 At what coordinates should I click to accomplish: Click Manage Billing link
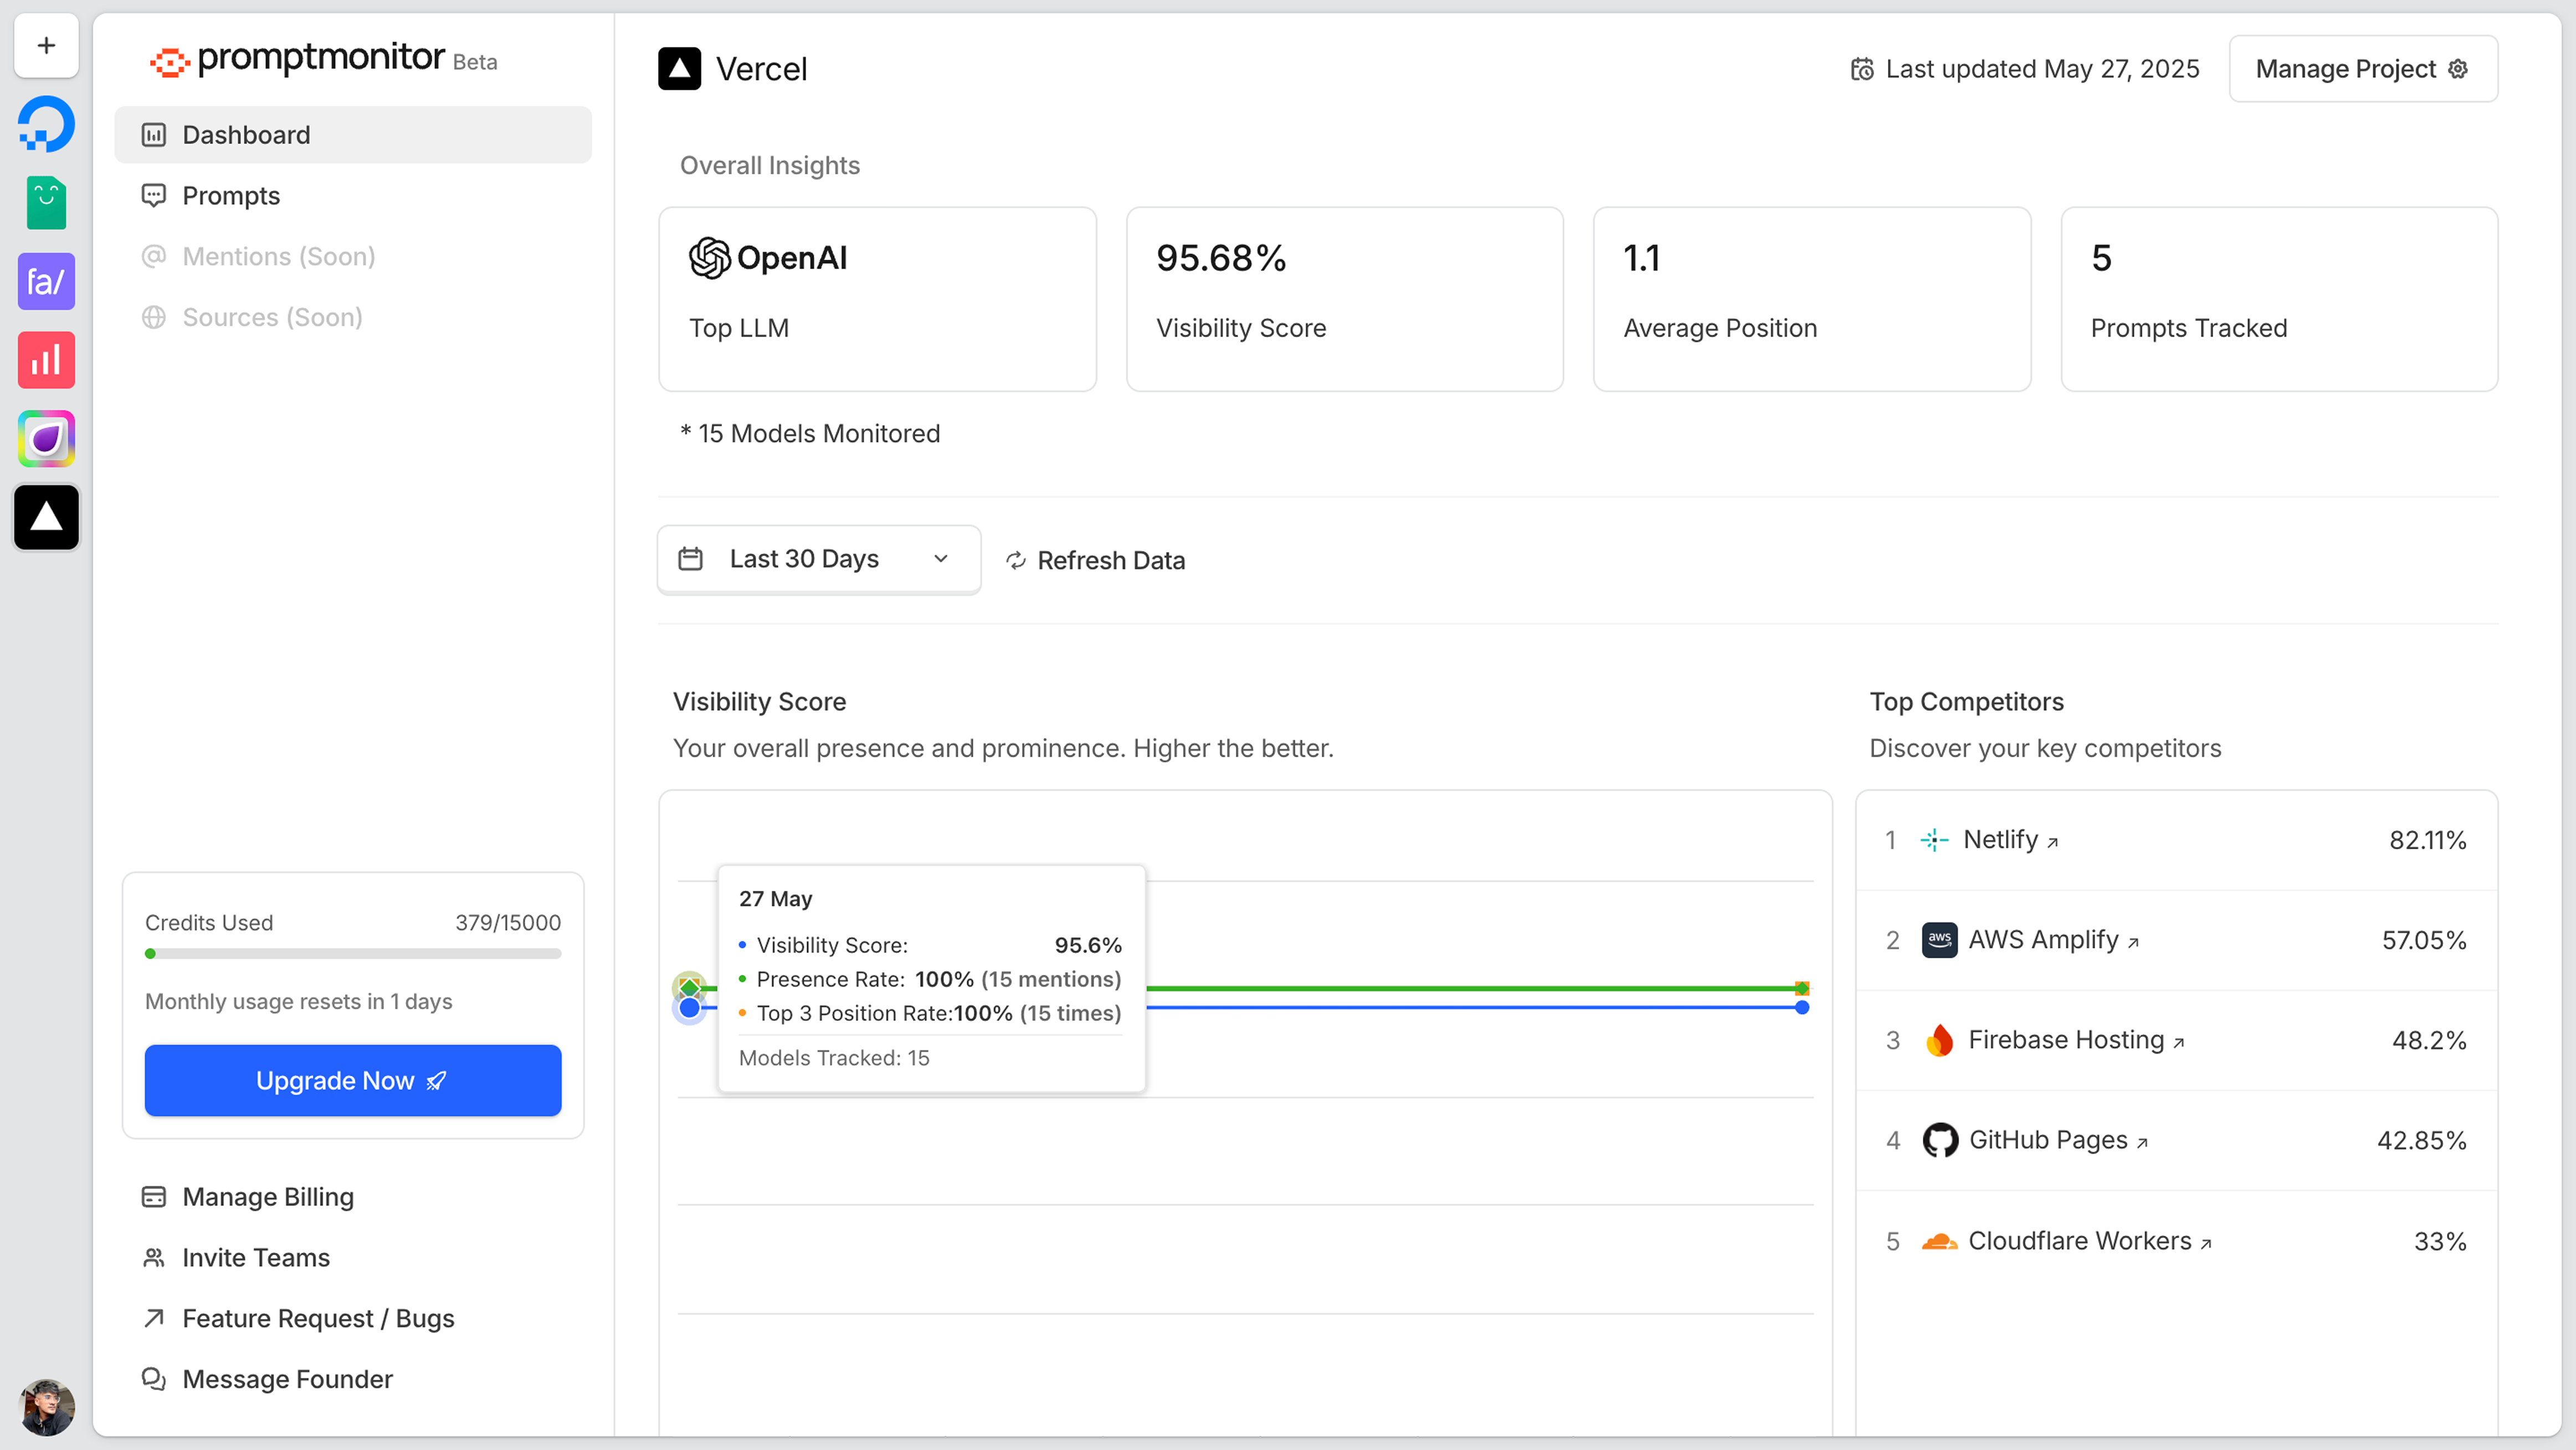point(267,1196)
